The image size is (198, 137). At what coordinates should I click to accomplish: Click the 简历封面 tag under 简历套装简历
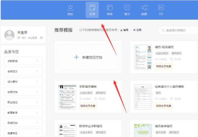pyautogui.click(x=161, y=132)
